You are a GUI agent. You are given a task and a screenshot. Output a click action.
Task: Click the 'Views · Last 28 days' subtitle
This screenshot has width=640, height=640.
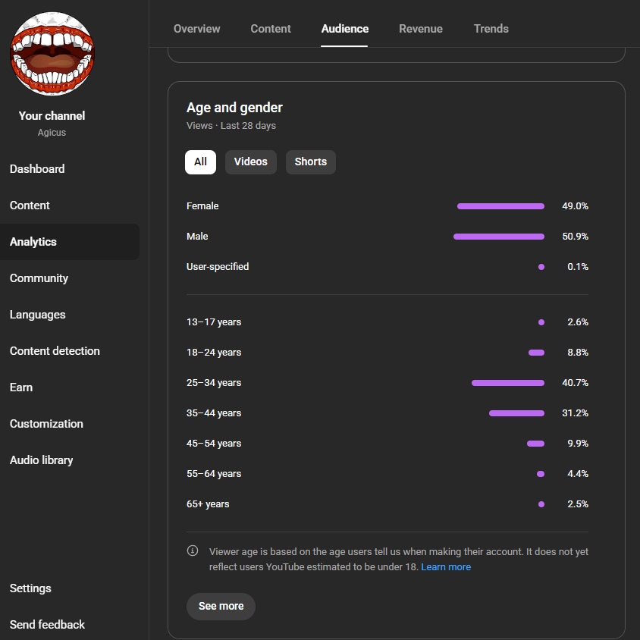click(231, 126)
